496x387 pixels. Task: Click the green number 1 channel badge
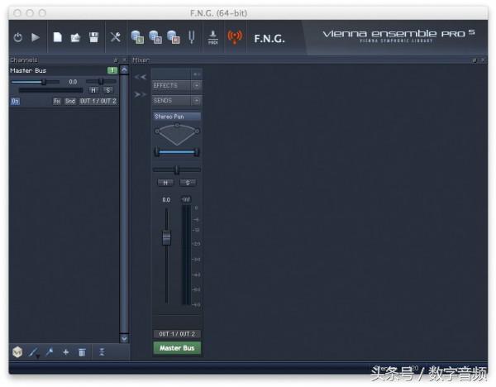pos(112,70)
